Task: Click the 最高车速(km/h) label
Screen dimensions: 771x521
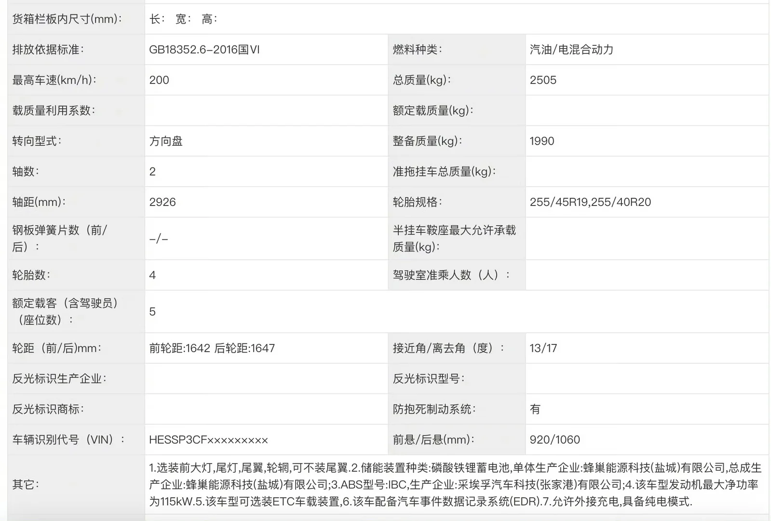Action: [54, 80]
